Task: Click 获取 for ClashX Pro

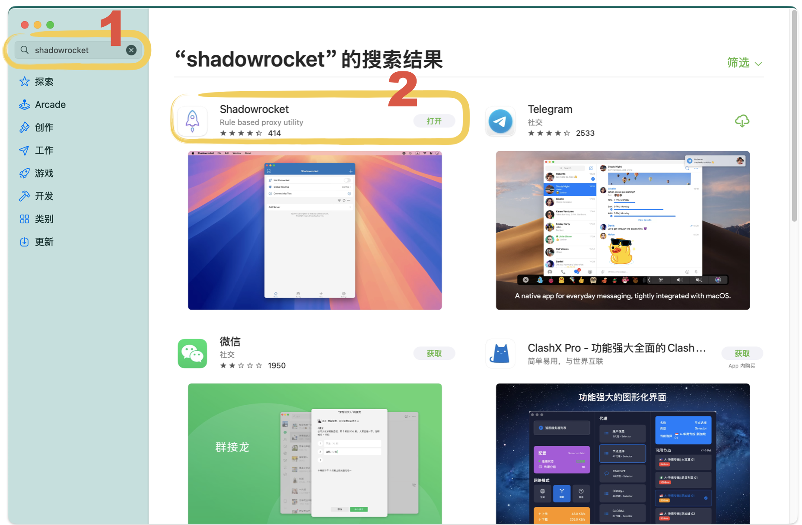Action: tap(742, 353)
